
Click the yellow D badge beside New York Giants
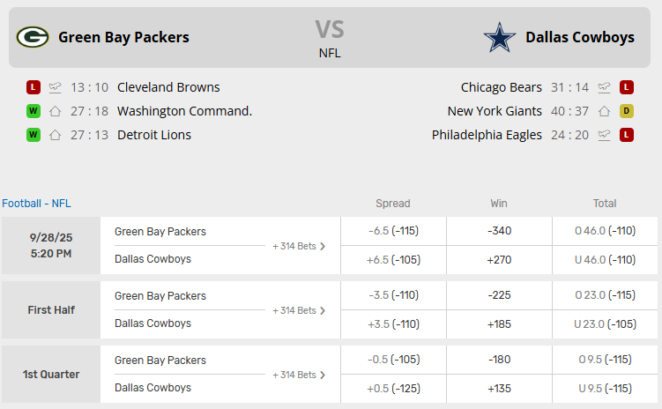[627, 111]
